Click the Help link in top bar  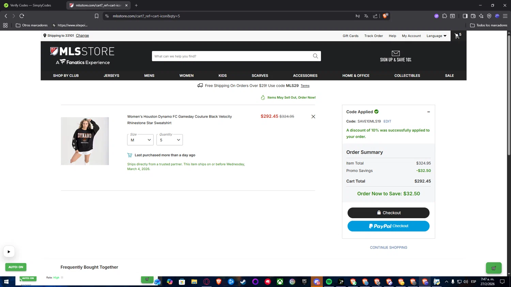pos(392,36)
